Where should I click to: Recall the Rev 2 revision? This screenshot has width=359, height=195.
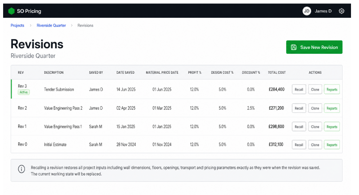tap(299, 108)
